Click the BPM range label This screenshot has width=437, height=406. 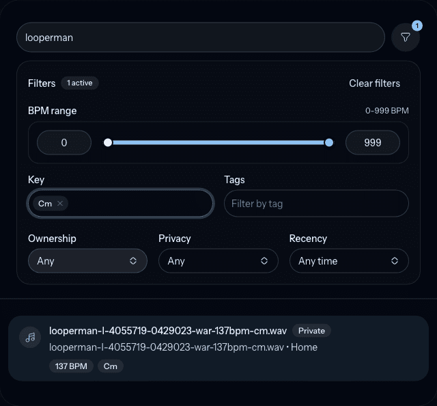pos(52,111)
